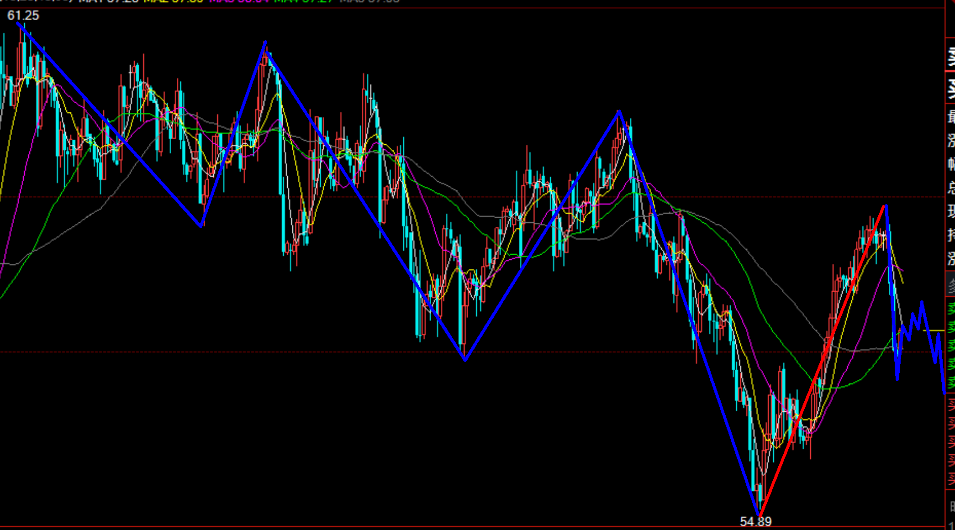Screen dimensions: 955x530
Task: Click the short yellow horizontal price line
Action: [934, 330]
